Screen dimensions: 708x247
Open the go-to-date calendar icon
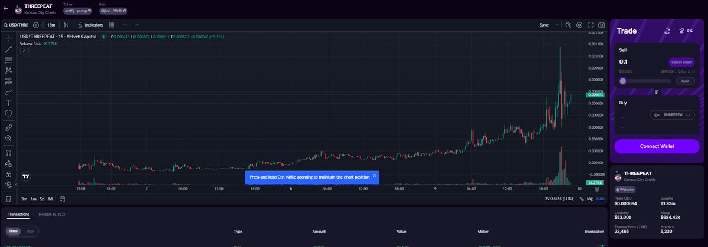pyautogui.click(x=62, y=199)
